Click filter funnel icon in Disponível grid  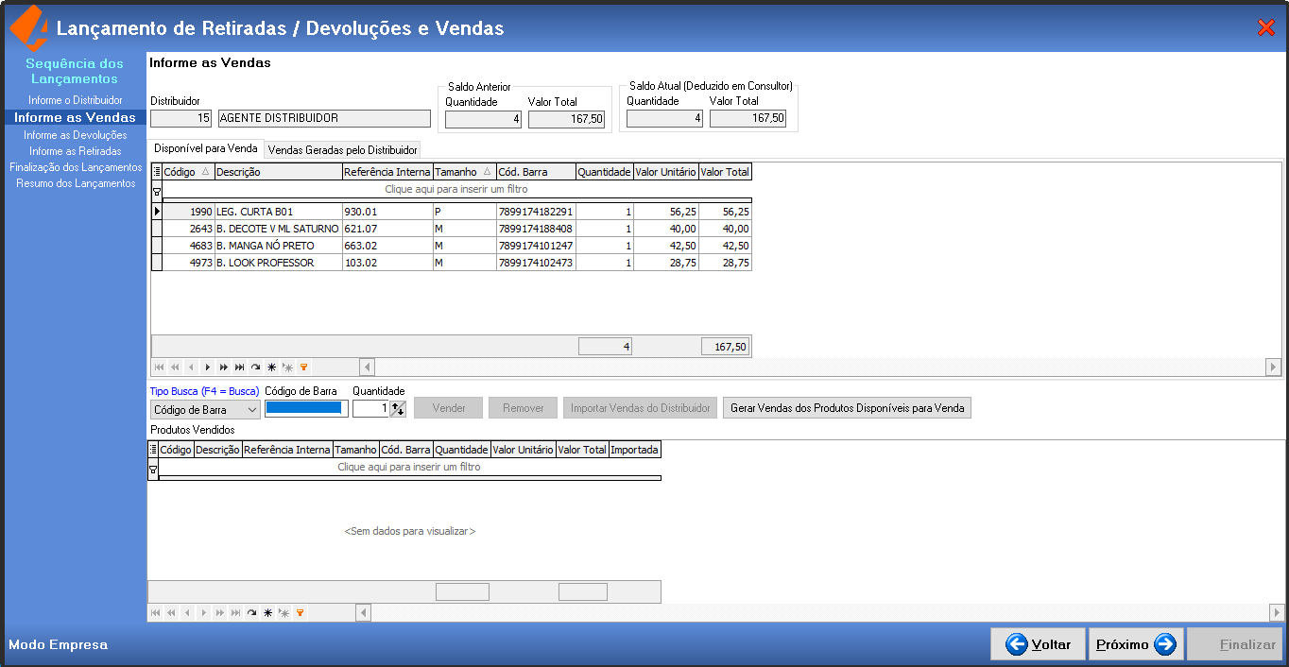tap(157, 191)
